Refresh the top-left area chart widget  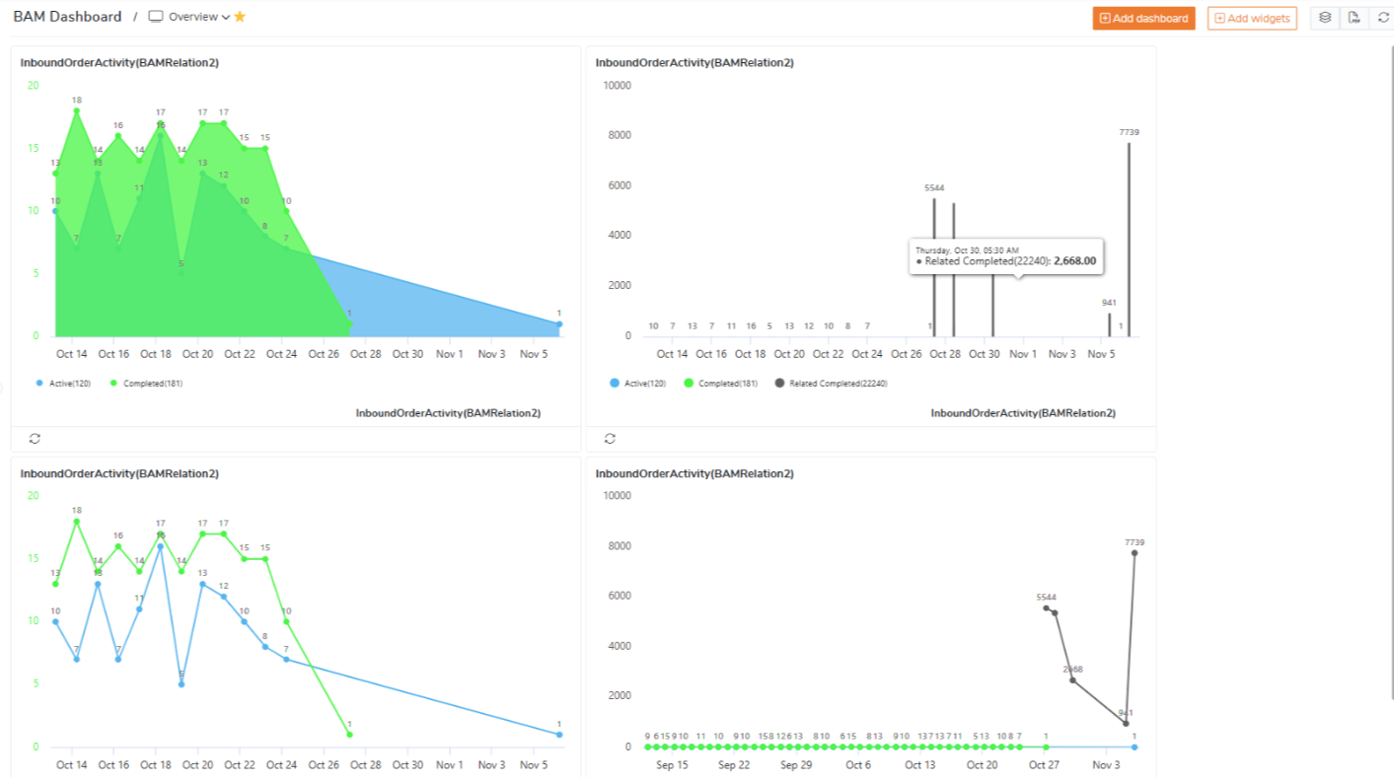[x=35, y=438]
